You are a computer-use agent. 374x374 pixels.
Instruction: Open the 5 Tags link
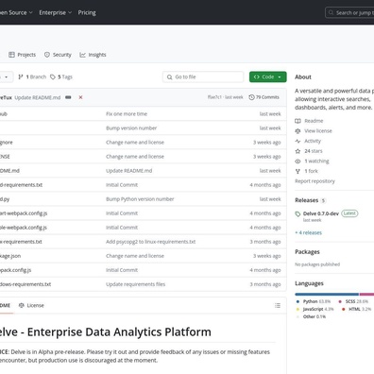pyautogui.click(x=61, y=76)
